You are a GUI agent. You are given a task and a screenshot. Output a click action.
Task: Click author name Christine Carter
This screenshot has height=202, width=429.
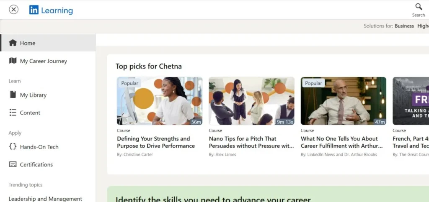click(x=138, y=154)
